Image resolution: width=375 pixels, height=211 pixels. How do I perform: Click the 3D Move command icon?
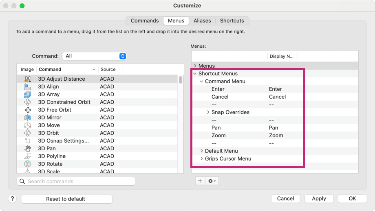pyautogui.click(x=27, y=125)
